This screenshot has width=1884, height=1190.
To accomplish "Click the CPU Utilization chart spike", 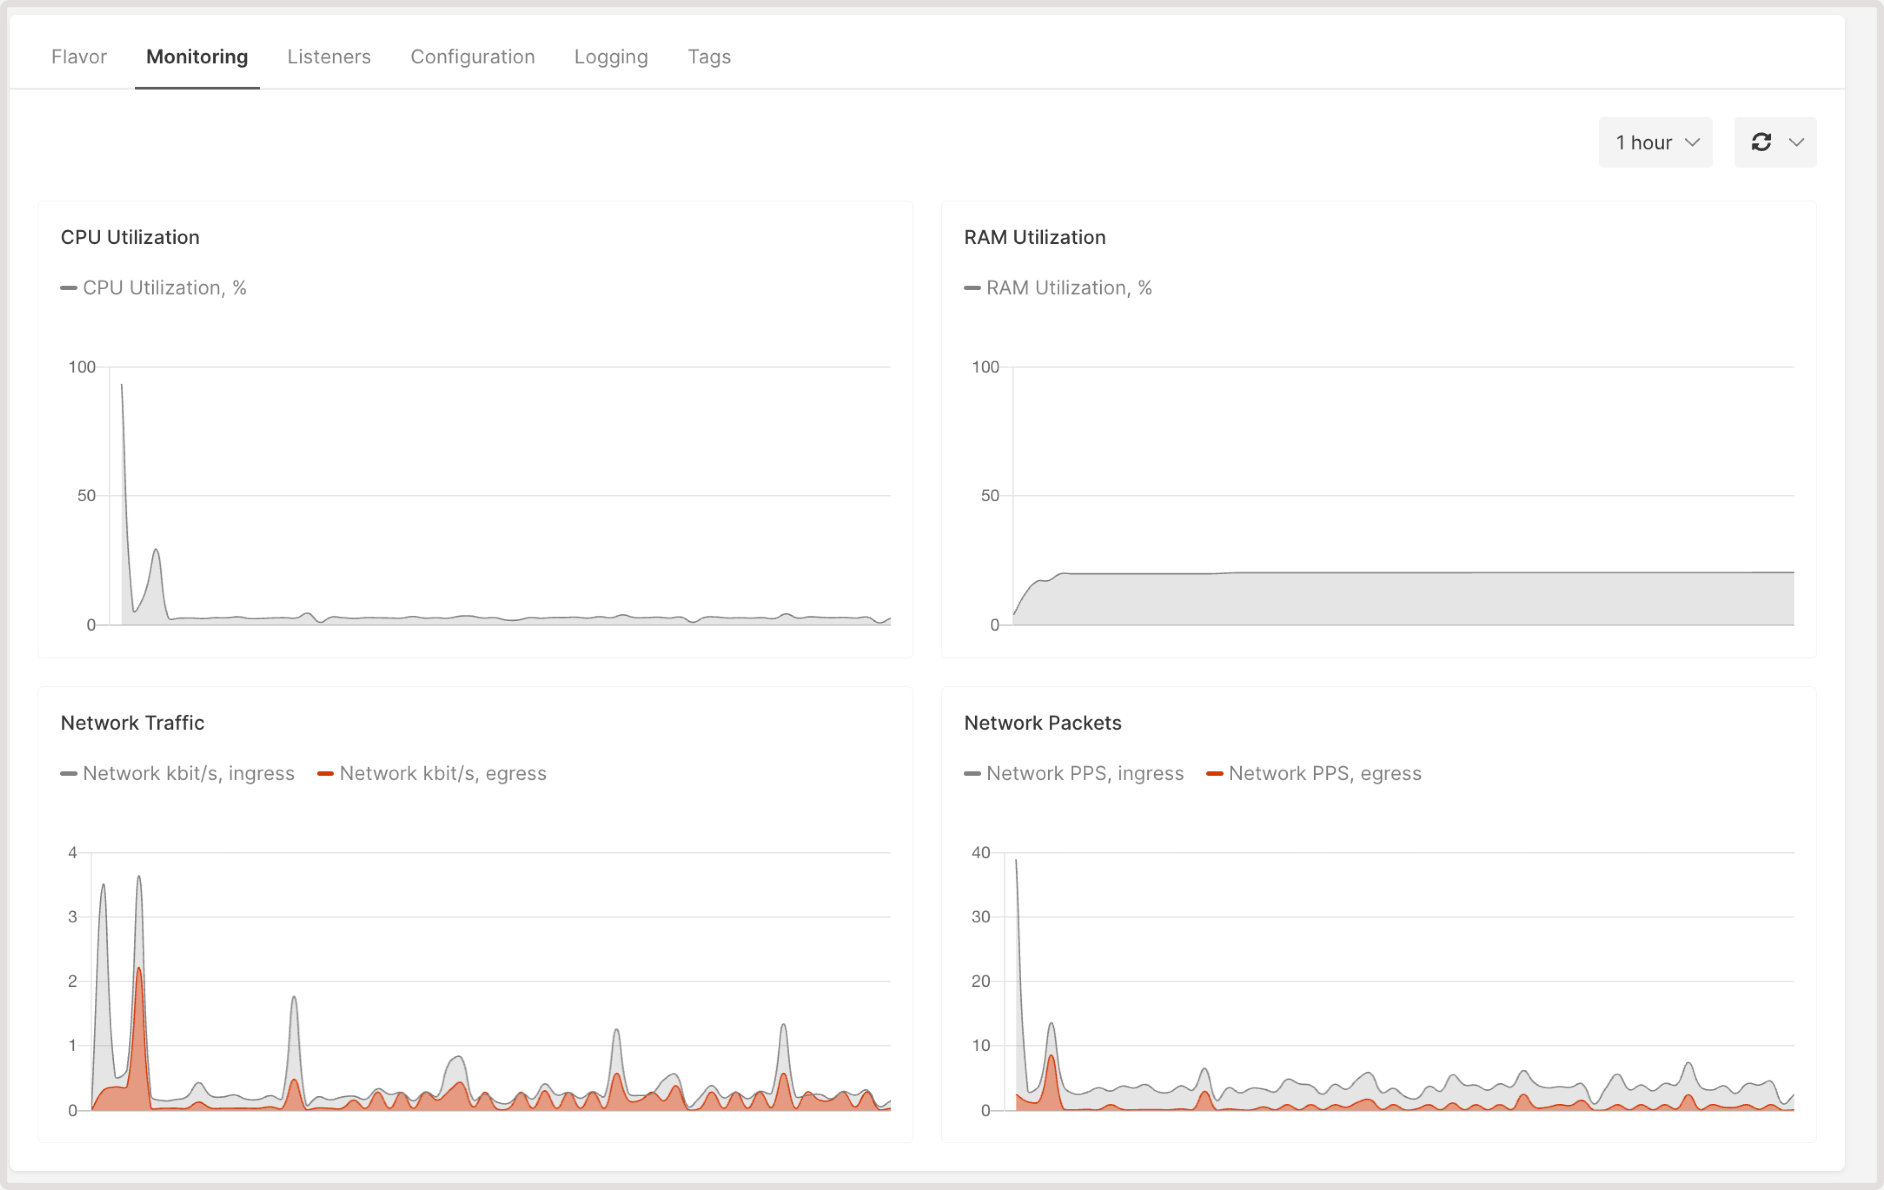I will click(x=122, y=391).
